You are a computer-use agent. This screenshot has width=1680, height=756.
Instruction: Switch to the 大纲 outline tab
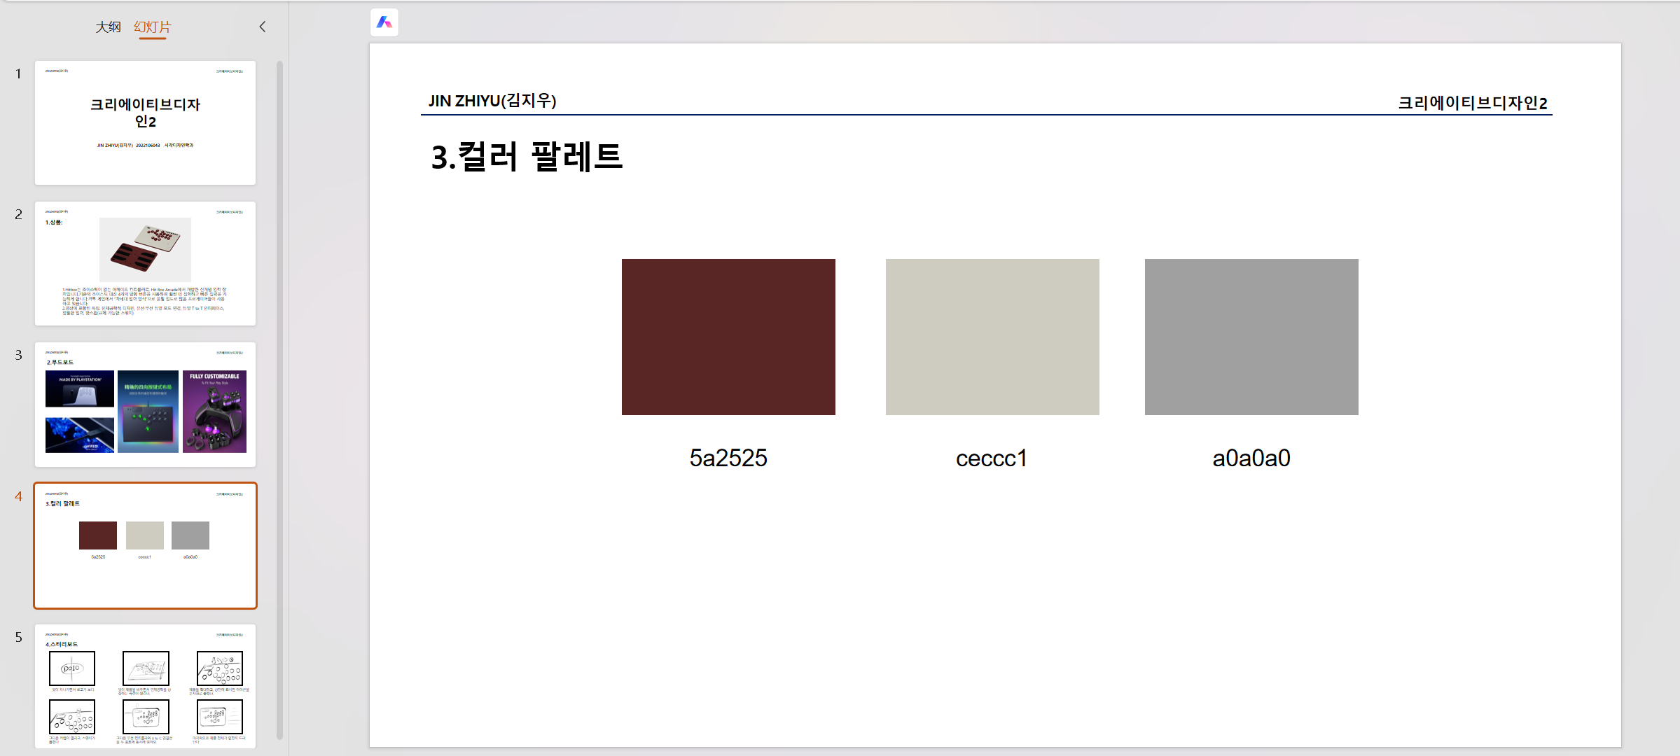[x=108, y=27]
